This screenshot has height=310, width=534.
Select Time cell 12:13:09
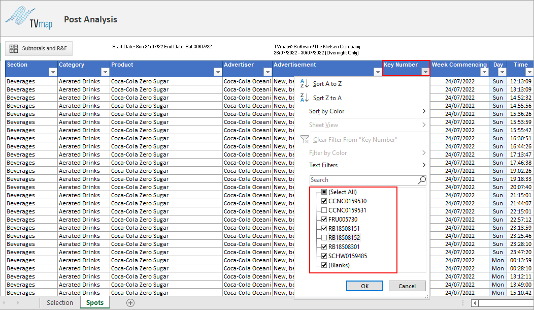click(520, 81)
